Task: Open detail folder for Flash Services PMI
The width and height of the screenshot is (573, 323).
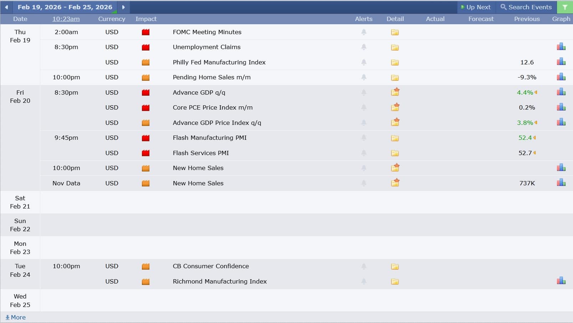Action: 395,153
